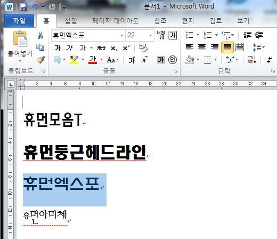Click the enclosed character icon

point(173,60)
